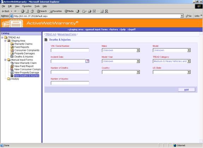Click the Print icon in the toolbar
Viewport: 203px width, 148px height.
pos(90,11)
